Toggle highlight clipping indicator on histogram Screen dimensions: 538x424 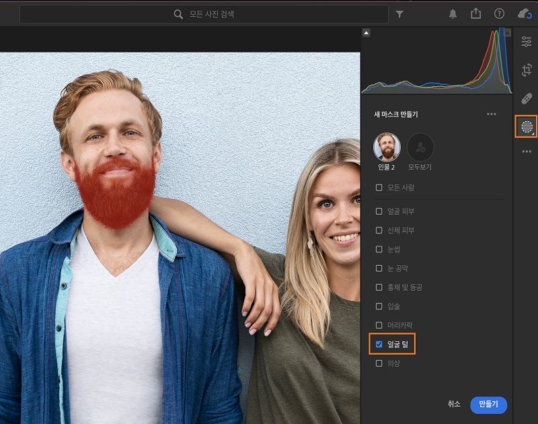click(x=508, y=32)
